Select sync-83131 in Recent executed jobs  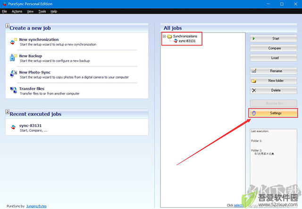pos(30,125)
